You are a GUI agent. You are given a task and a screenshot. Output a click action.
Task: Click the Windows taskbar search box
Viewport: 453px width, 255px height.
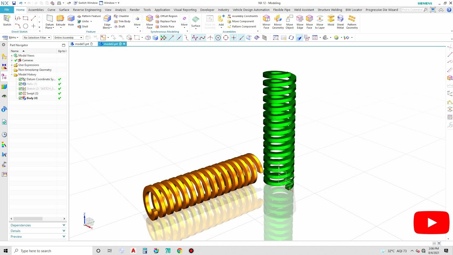tap(52, 251)
